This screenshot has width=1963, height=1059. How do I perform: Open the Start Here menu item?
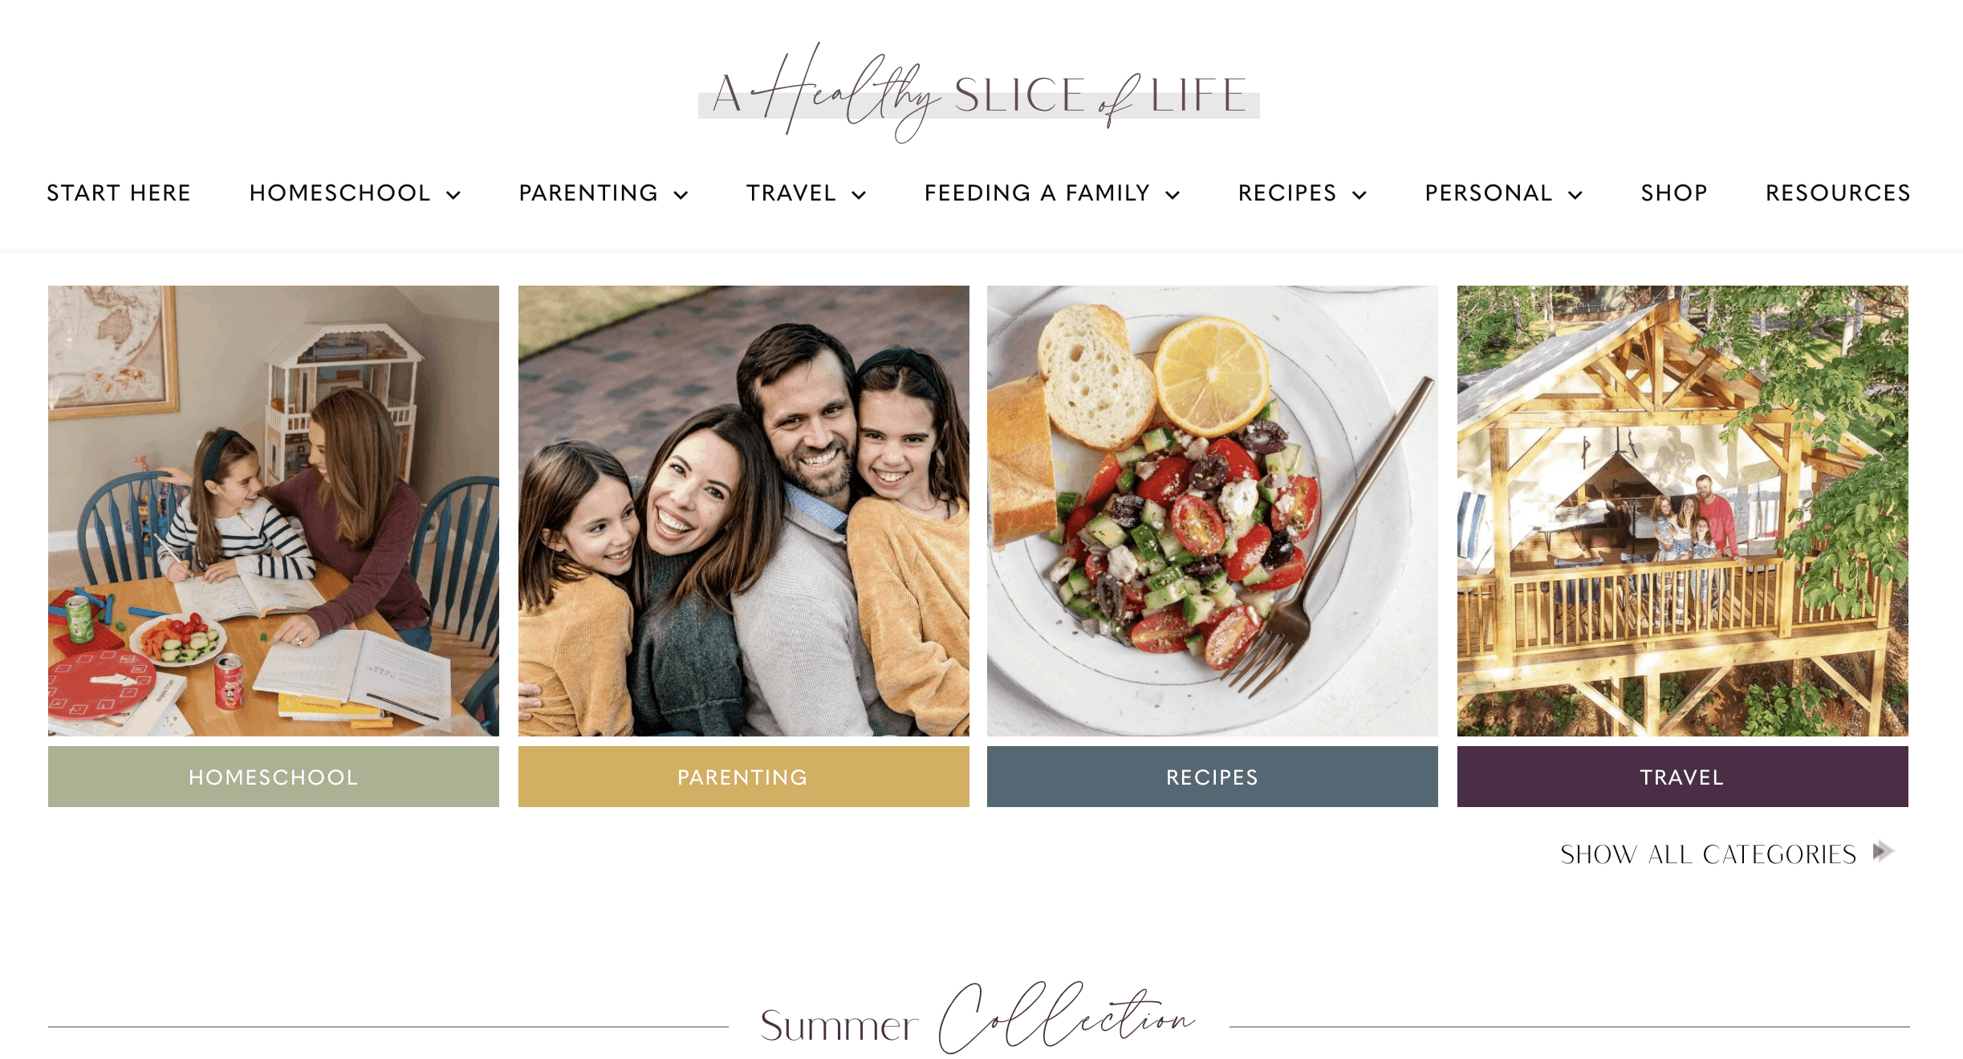pos(119,193)
